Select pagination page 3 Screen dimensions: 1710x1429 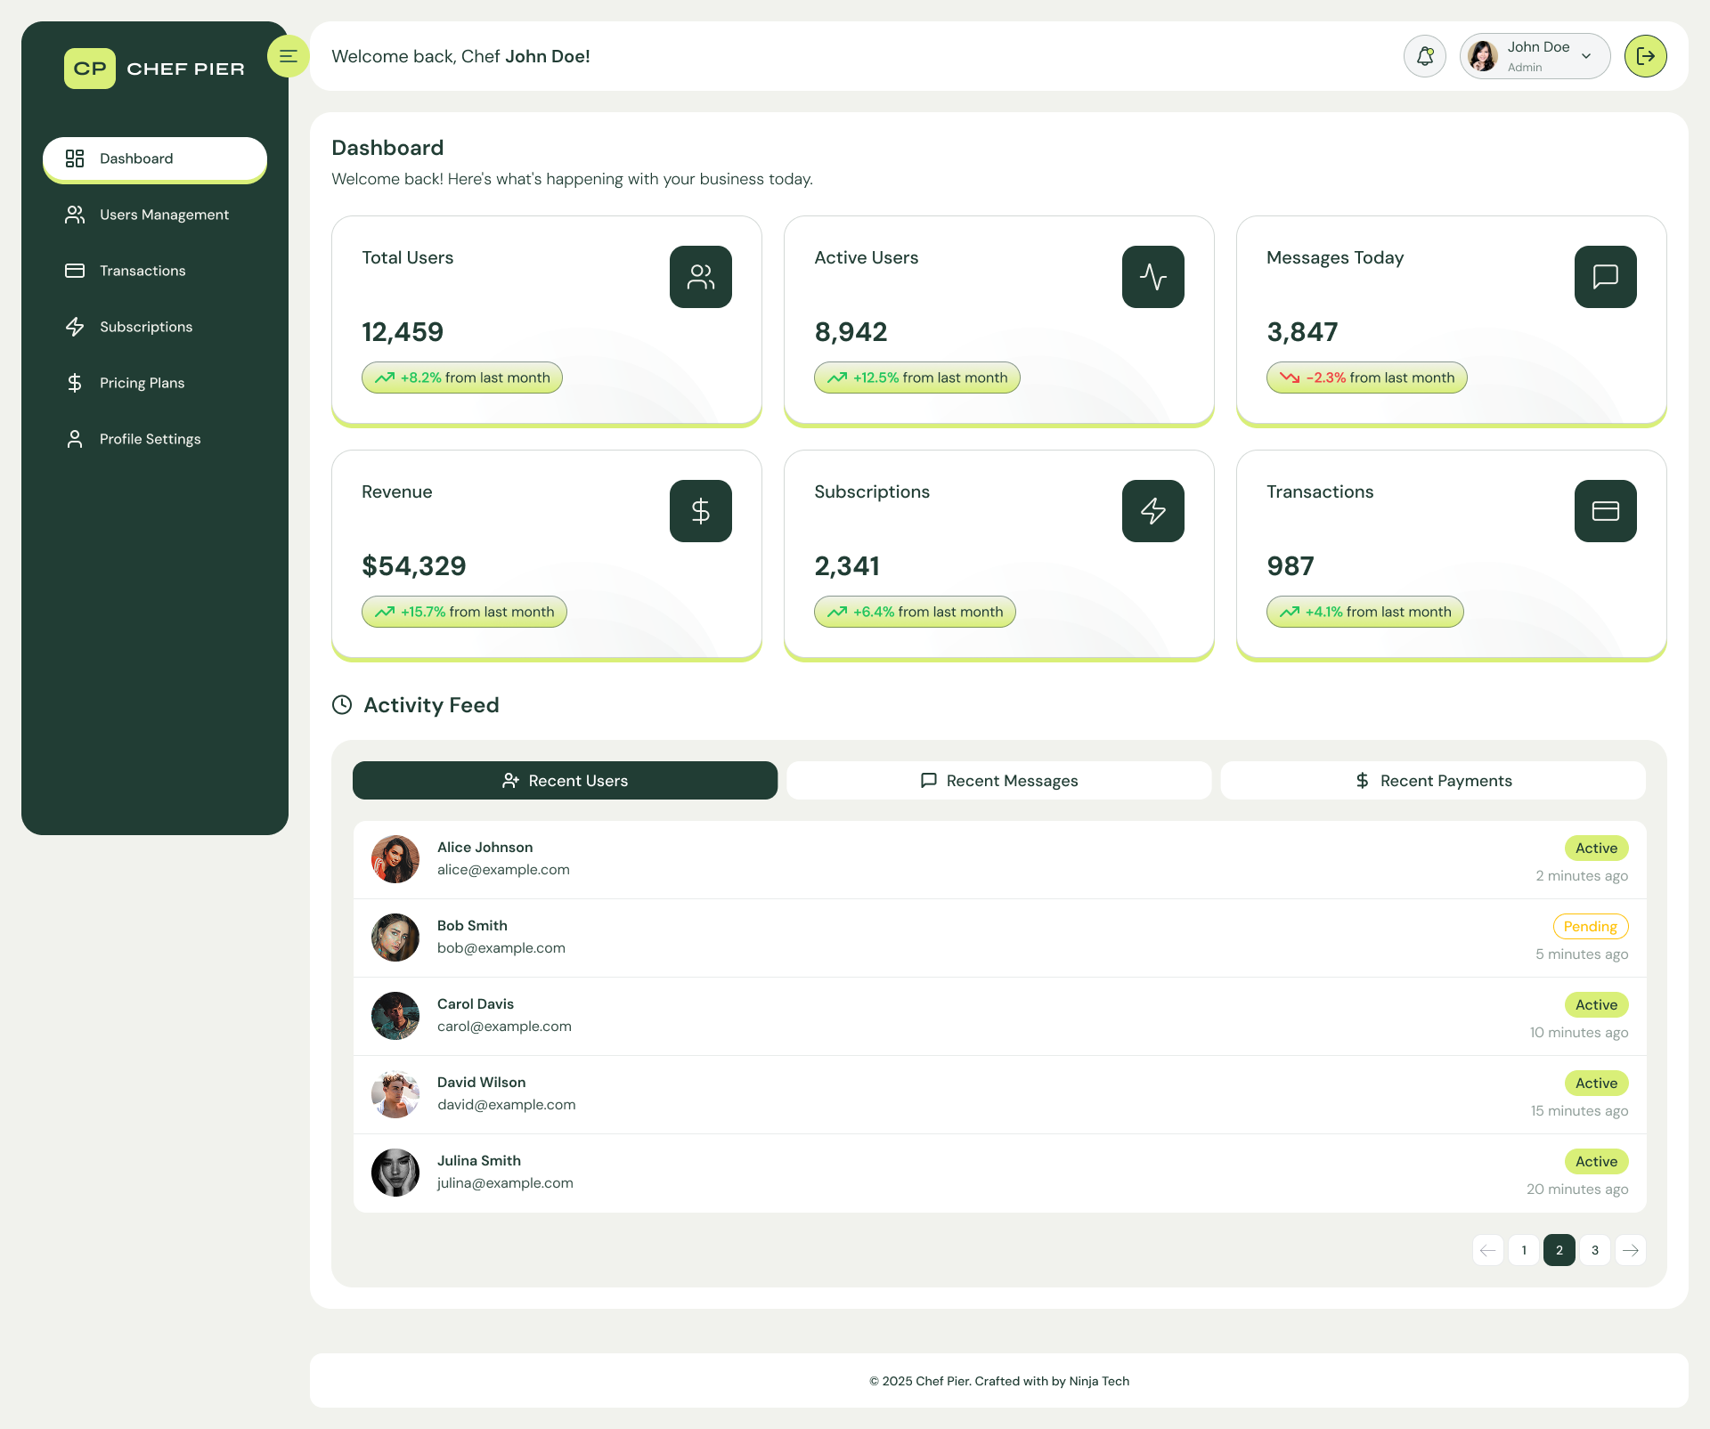pyautogui.click(x=1594, y=1250)
